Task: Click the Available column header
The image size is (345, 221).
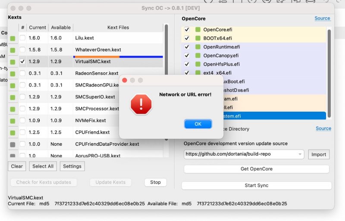Action: [x=61, y=28]
